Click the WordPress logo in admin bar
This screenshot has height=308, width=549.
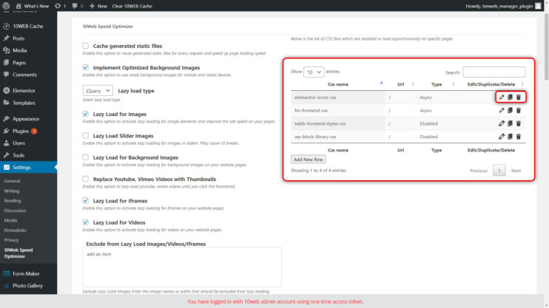tap(6, 6)
